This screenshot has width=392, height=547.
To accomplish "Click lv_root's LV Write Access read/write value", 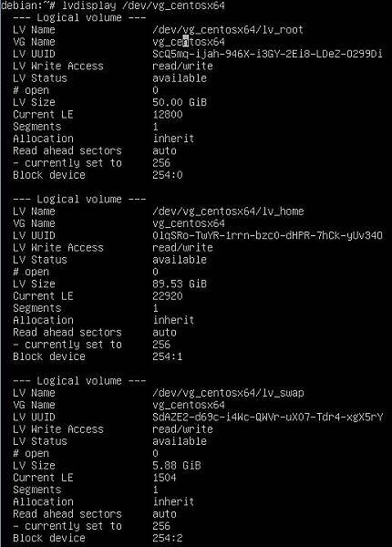I will (x=182, y=66).
